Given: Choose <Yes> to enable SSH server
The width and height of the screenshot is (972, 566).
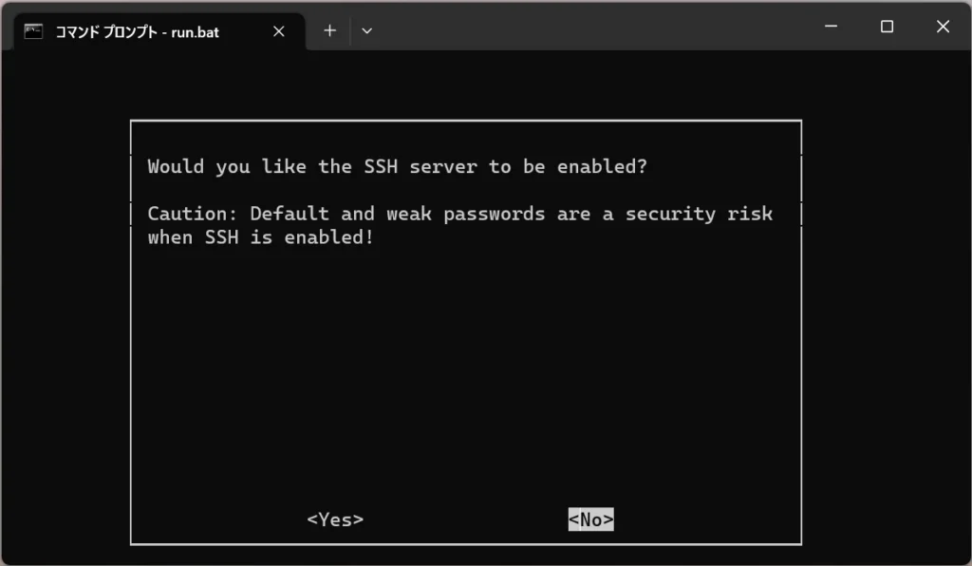Looking at the screenshot, I should 335,519.
